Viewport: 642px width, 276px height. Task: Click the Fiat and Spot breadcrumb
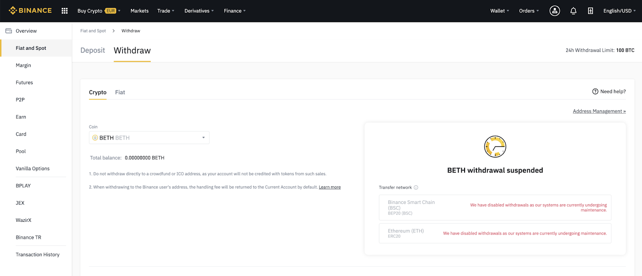pos(93,31)
